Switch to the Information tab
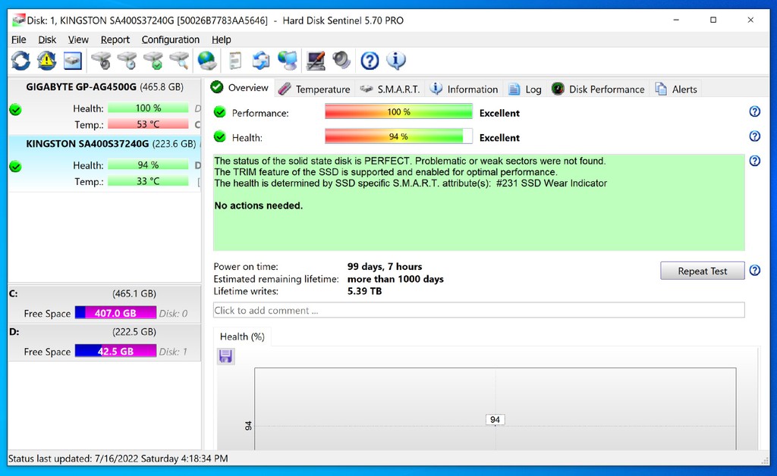 pos(464,89)
